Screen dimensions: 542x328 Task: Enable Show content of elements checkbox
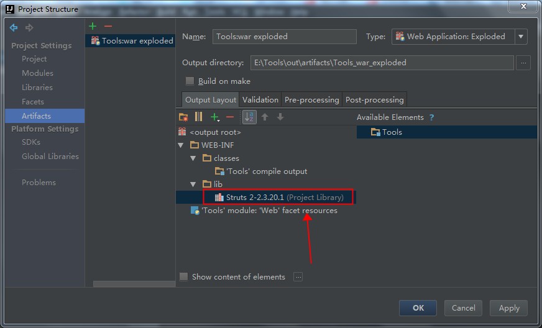point(183,277)
